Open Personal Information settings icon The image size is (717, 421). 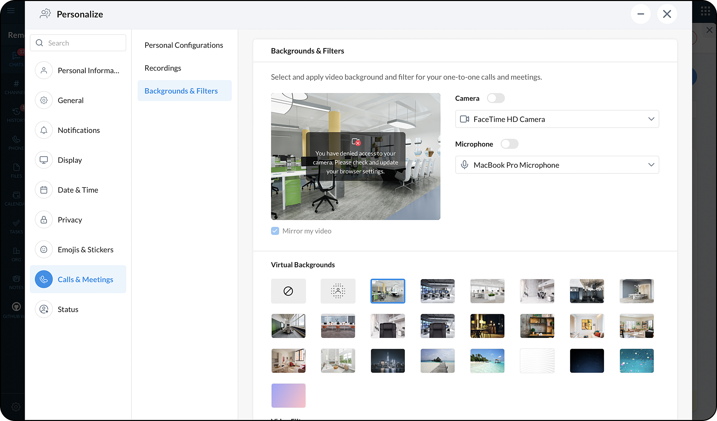click(44, 71)
